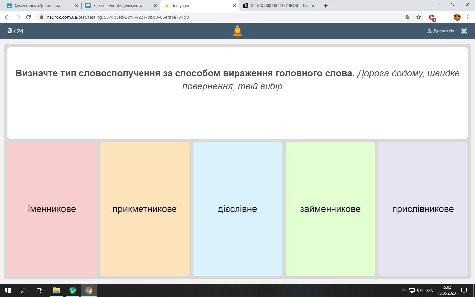
Task: Open File Explorer from the taskbar
Action: pos(56,290)
